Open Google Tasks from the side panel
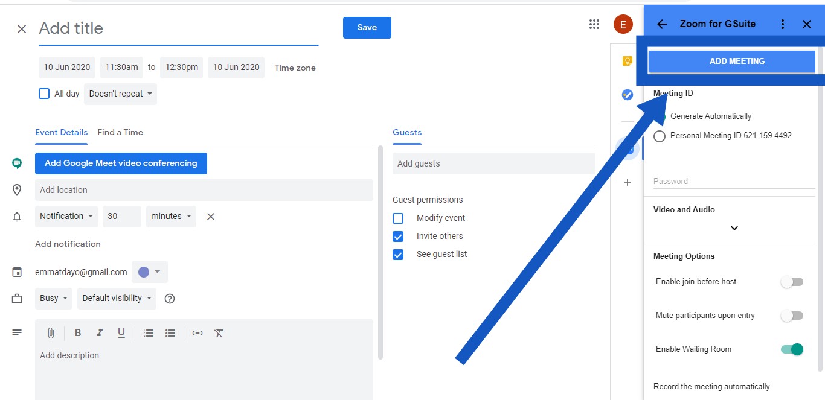 point(628,95)
